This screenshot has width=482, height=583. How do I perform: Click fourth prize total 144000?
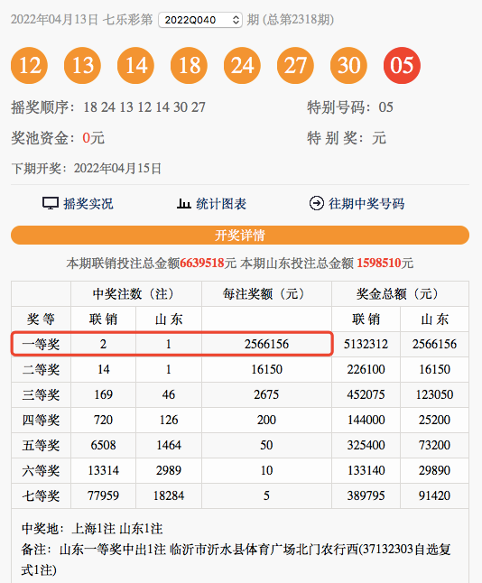click(x=366, y=420)
